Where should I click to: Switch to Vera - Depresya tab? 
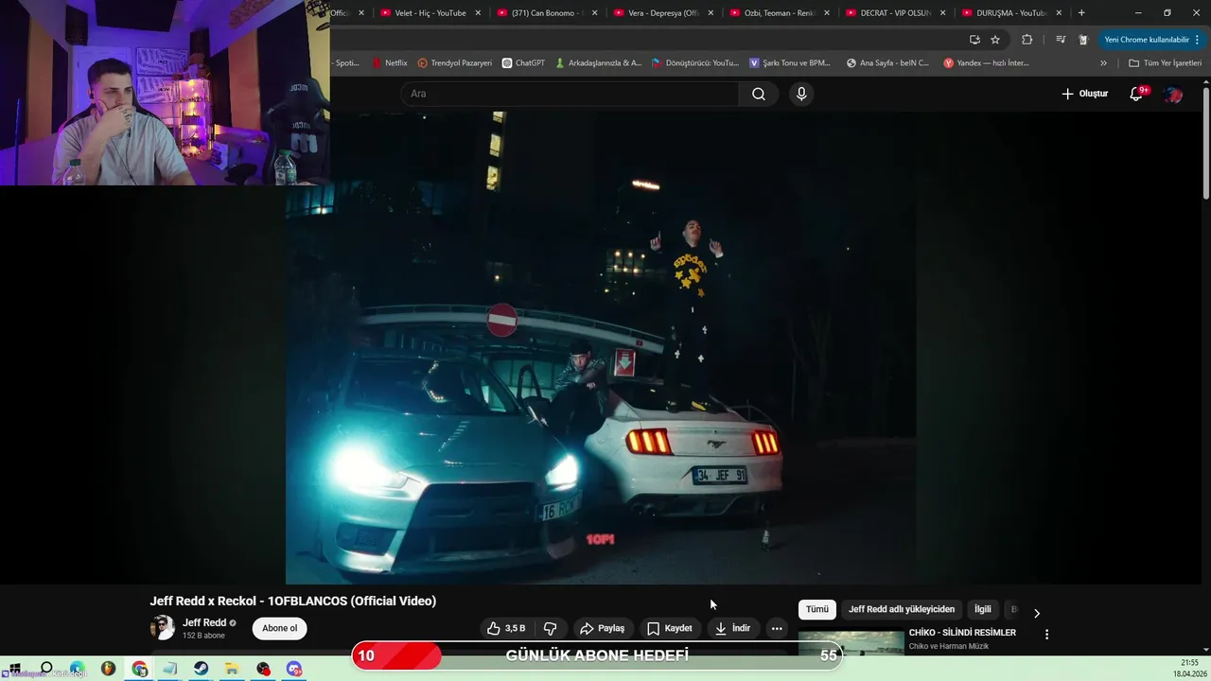point(662,13)
